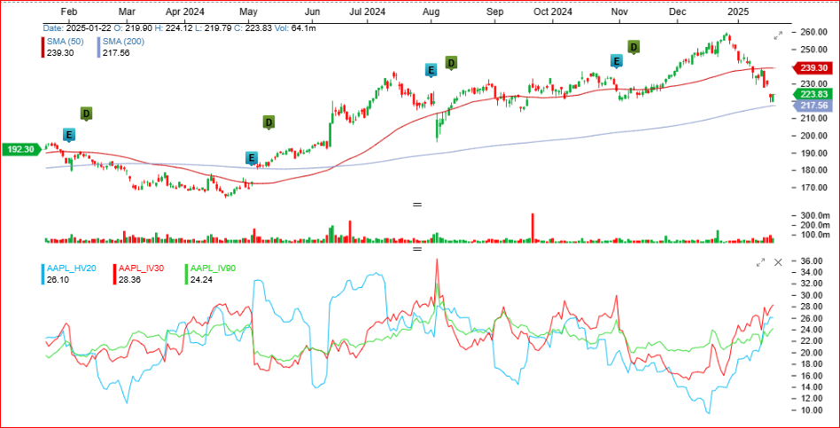Viewport: 840px width, 428px height.
Task: Click the Mar label on time axis
Action: (x=127, y=12)
